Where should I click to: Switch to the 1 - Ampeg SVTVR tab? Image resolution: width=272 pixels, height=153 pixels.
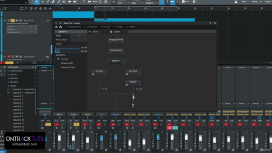73,27
